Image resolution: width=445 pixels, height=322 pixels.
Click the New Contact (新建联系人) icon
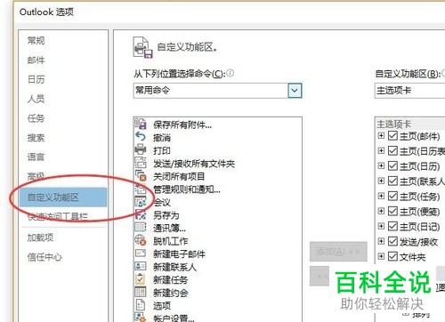coord(141,266)
